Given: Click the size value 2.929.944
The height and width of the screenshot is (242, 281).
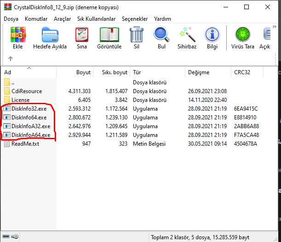Looking at the screenshot, I should (x=80, y=135).
